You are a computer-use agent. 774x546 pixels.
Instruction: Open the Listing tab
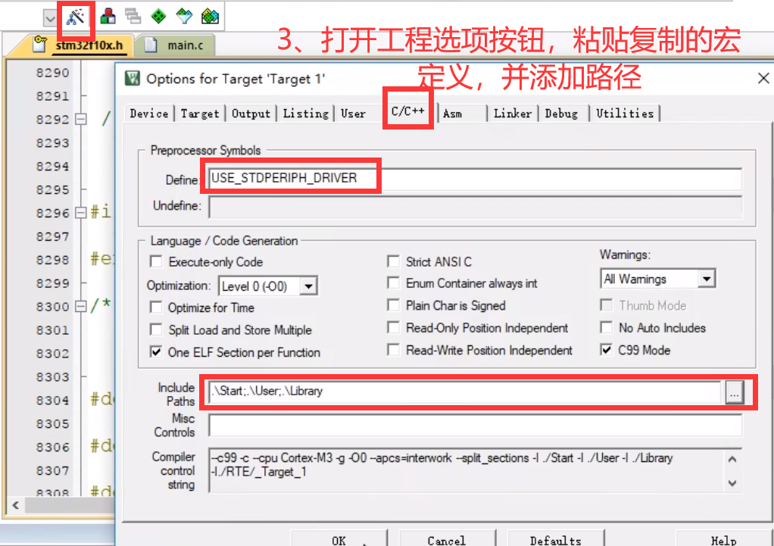pos(305,114)
